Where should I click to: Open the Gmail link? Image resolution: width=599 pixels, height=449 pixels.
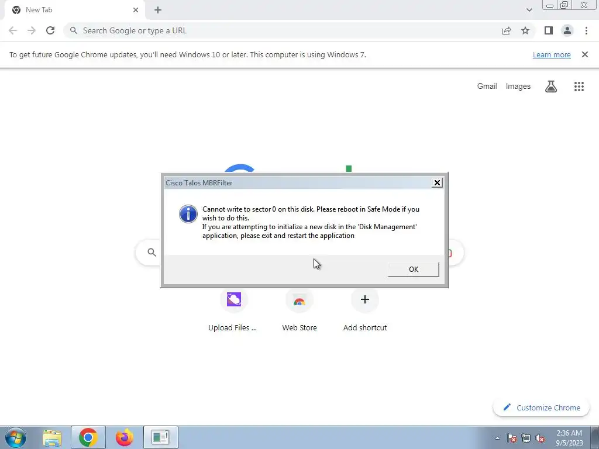point(487,87)
